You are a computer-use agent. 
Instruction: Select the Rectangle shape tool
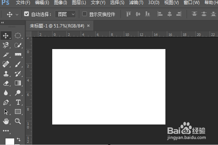pyautogui.click(x=18, y=112)
